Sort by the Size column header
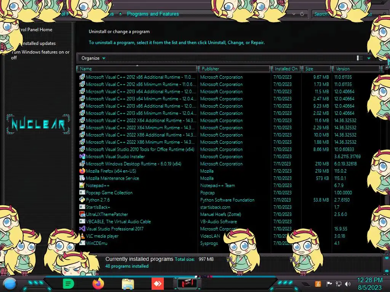390x292 pixels. coord(316,69)
